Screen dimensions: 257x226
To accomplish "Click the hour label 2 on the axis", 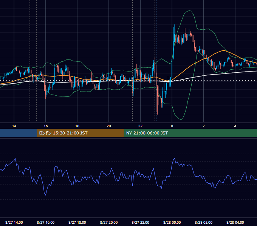I will point(203,126).
